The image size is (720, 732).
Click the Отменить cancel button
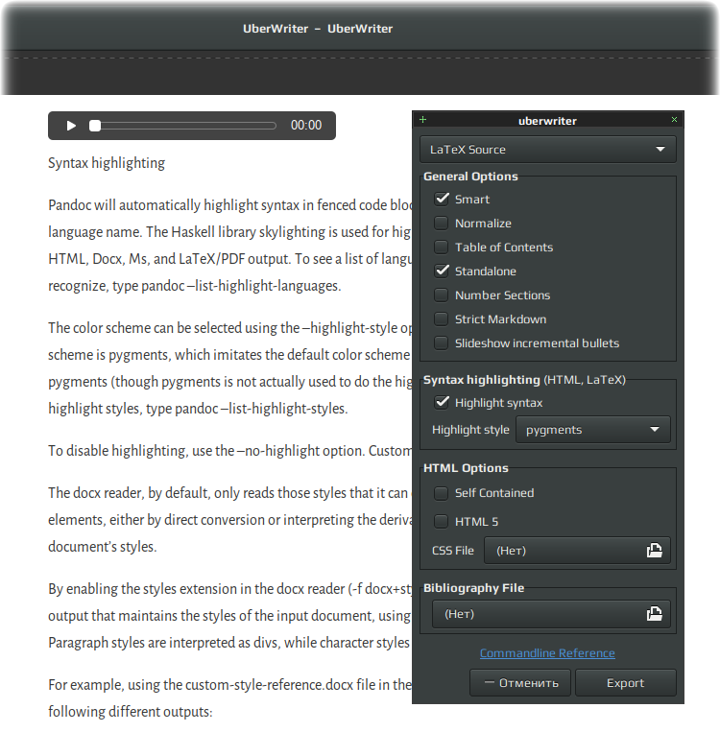[520, 683]
